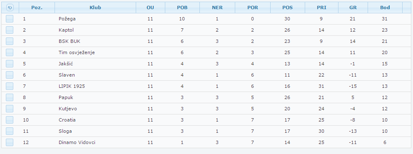Tick the checkbox next to Kaptol
The image size is (413, 154).
click(10, 30)
